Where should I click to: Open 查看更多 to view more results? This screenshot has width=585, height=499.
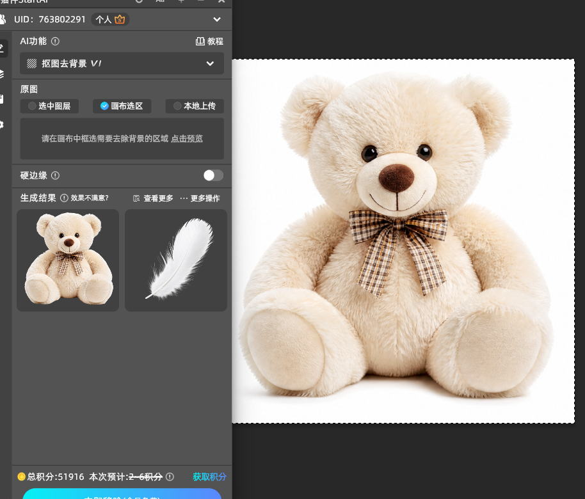tap(154, 198)
